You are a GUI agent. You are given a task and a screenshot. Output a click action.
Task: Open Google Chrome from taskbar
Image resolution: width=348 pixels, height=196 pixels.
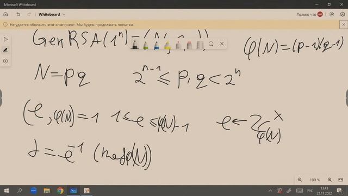point(60,191)
